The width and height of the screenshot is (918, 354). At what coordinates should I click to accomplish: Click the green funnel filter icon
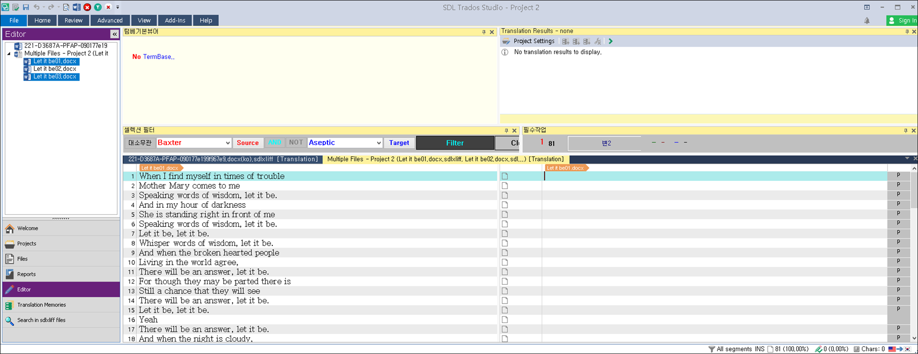coord(98,7)
